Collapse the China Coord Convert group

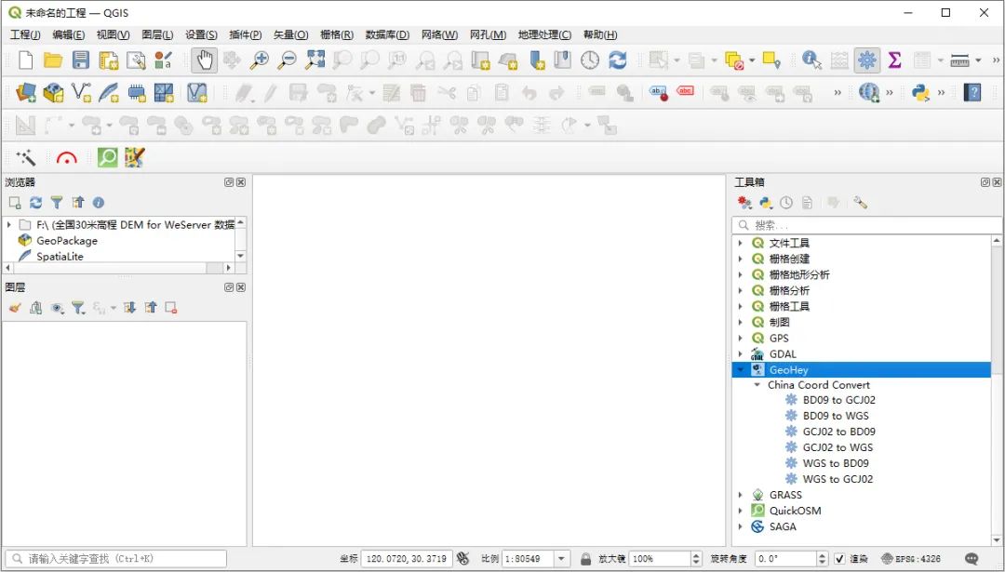757,384
